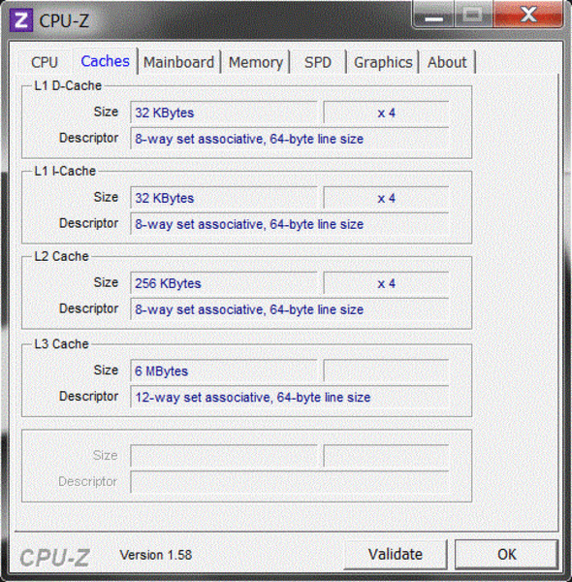Image resolution: width=572 pixels, height=582 pixels.
Task: Click the Validate button
Action: (x=396, y=554)
